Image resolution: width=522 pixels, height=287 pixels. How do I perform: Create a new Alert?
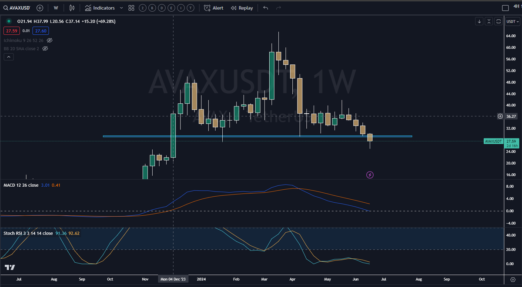tap(214, 8)
